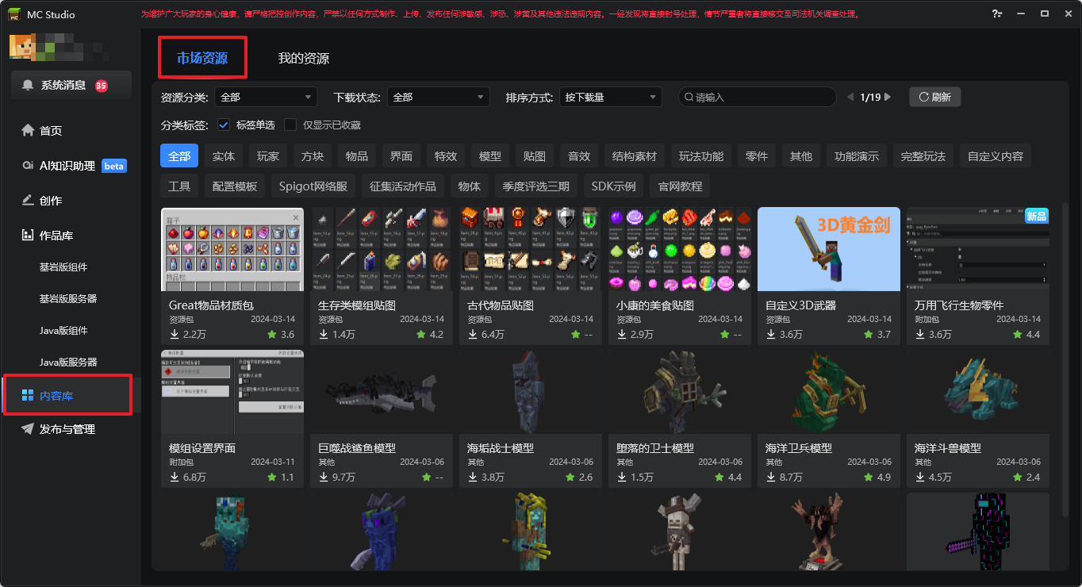Screen dimensions: 1082x587
Task: Filter by 自定义内容 tag
Action: tap(996, 156)
